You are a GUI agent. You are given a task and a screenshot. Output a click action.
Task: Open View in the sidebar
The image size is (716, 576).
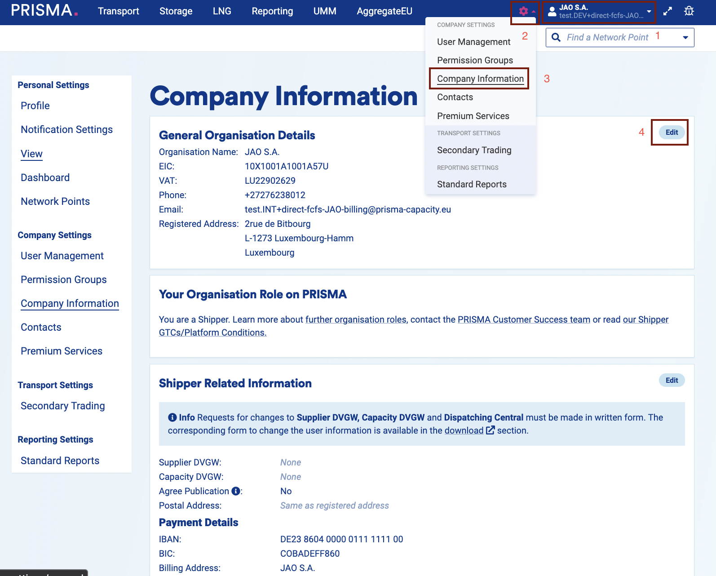(x=31, y=154)
